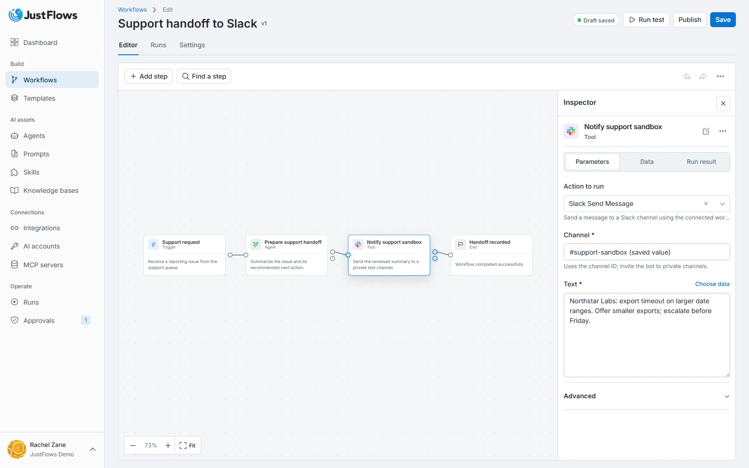Click Find a step
The image size is (749, 468).
(204, 76)
